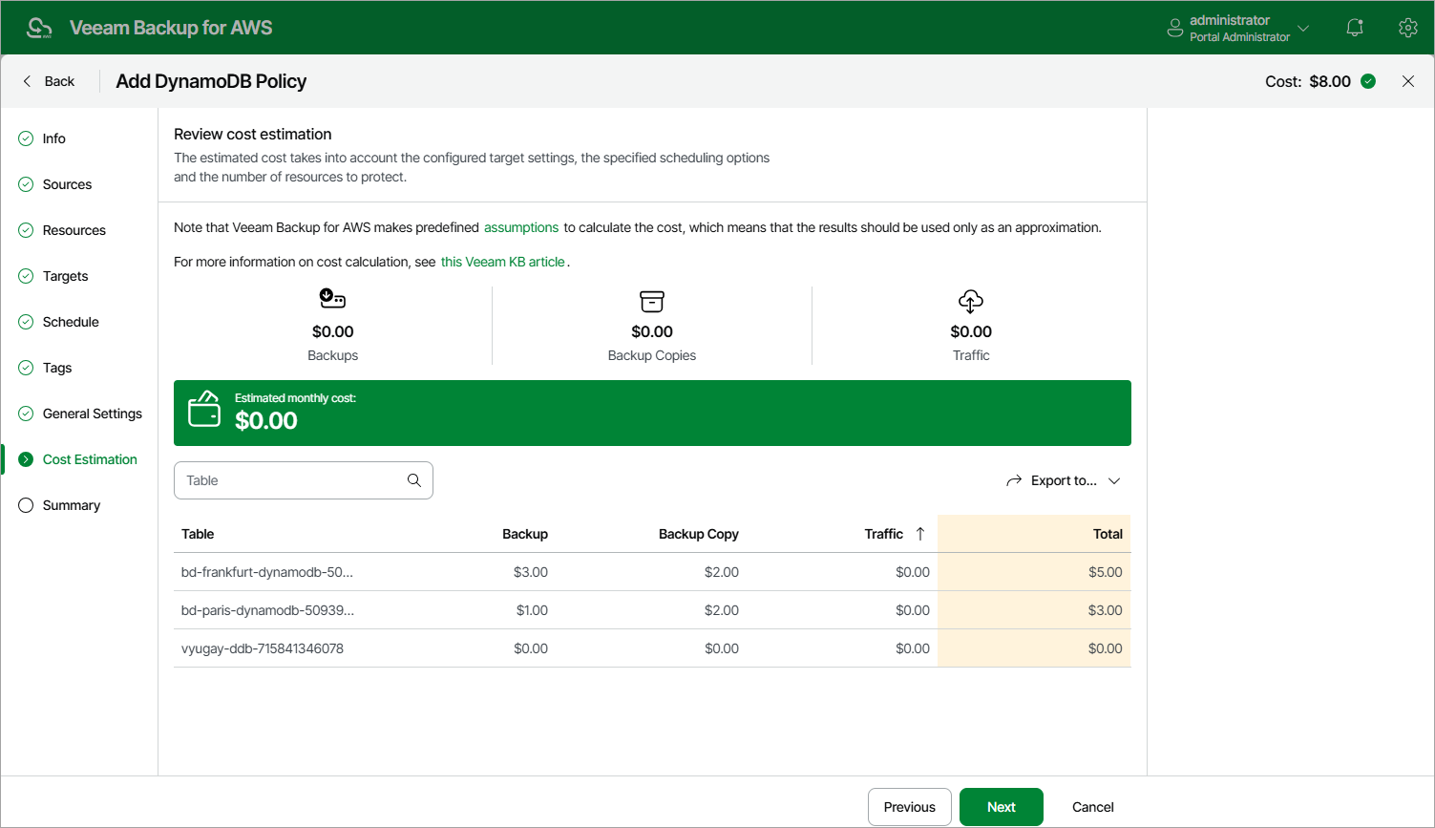Viewport: 1435px width, 828px height.
Task: Sort by the Backup column header
Action: 525,534
